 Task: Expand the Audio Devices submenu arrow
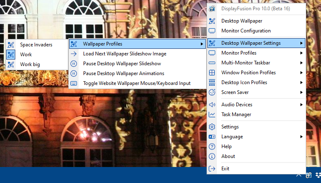click(301, 105)
